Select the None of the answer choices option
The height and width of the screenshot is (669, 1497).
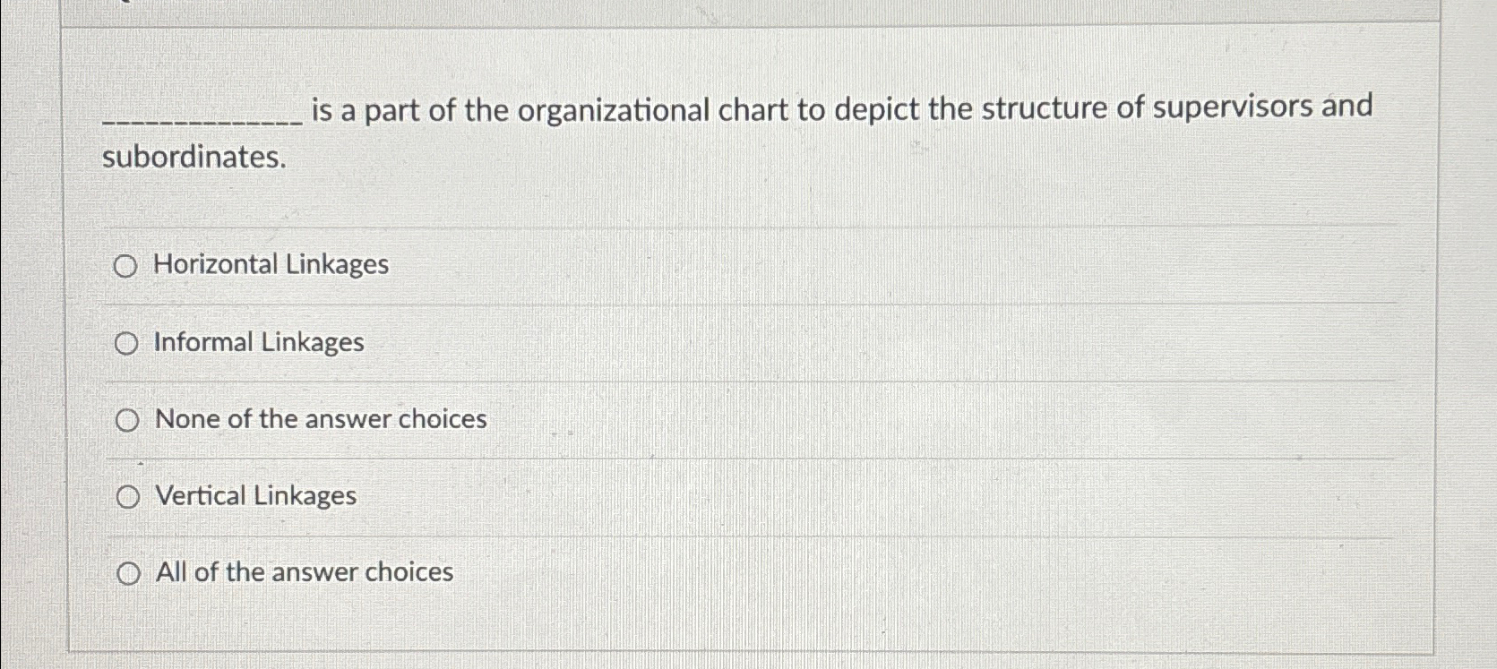click(128, 418)
